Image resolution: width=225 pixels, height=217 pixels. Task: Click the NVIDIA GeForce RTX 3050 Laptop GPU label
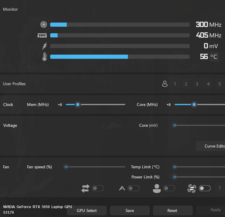[38, 207]
